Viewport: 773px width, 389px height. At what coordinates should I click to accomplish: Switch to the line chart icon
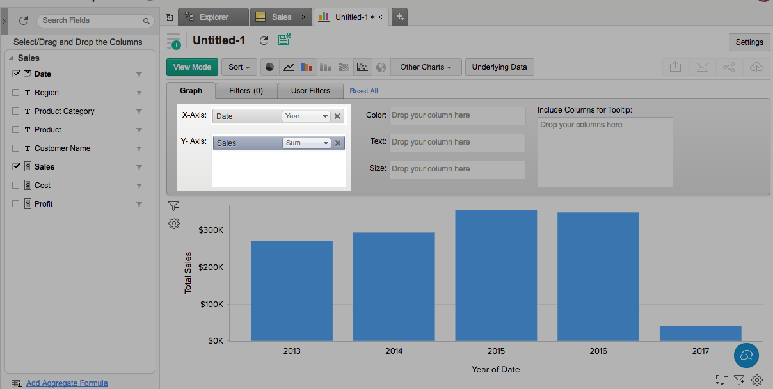(289, 67)
